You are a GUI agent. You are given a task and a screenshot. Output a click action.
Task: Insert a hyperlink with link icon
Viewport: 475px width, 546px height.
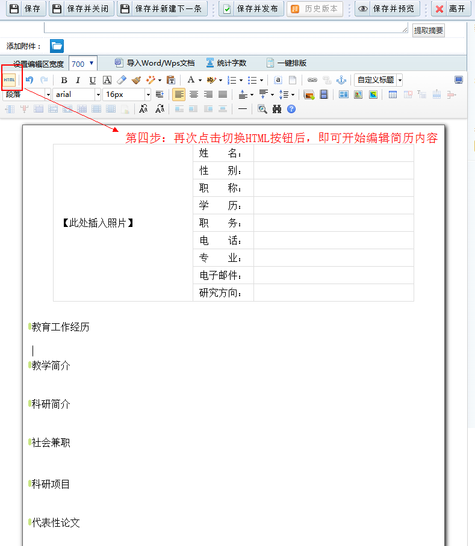point(312,80)
